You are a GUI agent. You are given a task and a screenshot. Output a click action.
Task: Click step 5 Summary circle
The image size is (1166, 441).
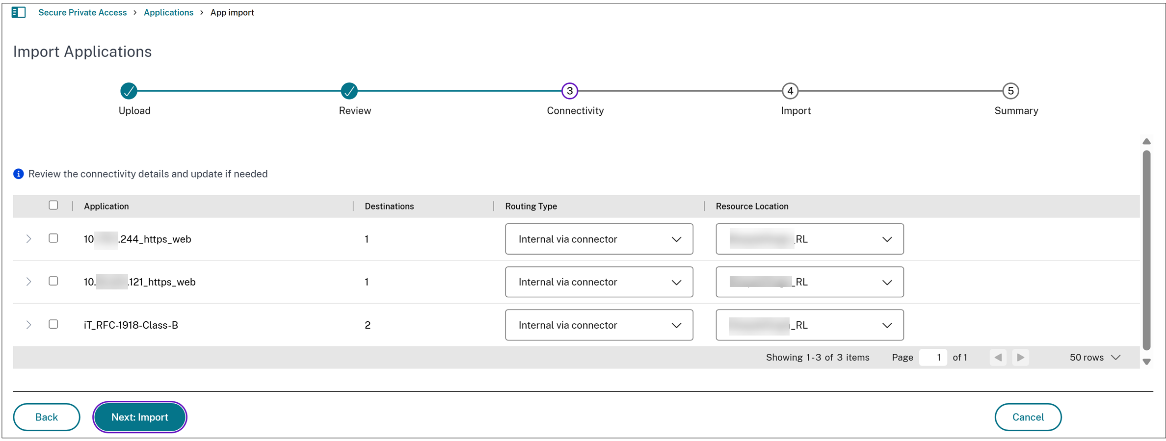[1010, 91]
